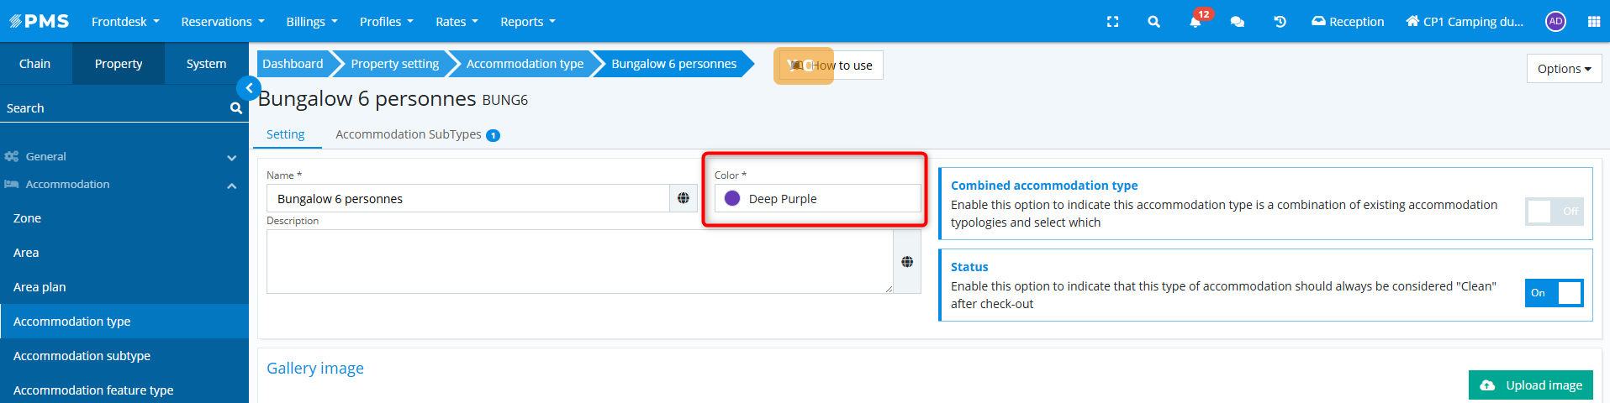Click the Upload image button
Viewport: 1610px width, 403px height.
click(x=1531, y=385)
